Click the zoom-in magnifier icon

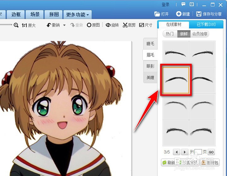pos(16,25)
